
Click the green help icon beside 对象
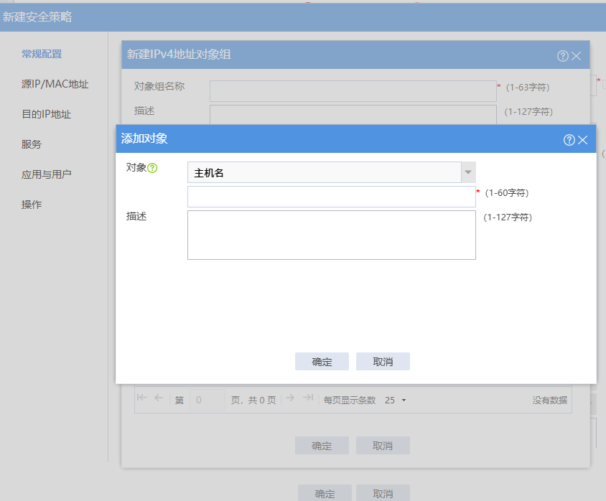[x=152, y=168]
